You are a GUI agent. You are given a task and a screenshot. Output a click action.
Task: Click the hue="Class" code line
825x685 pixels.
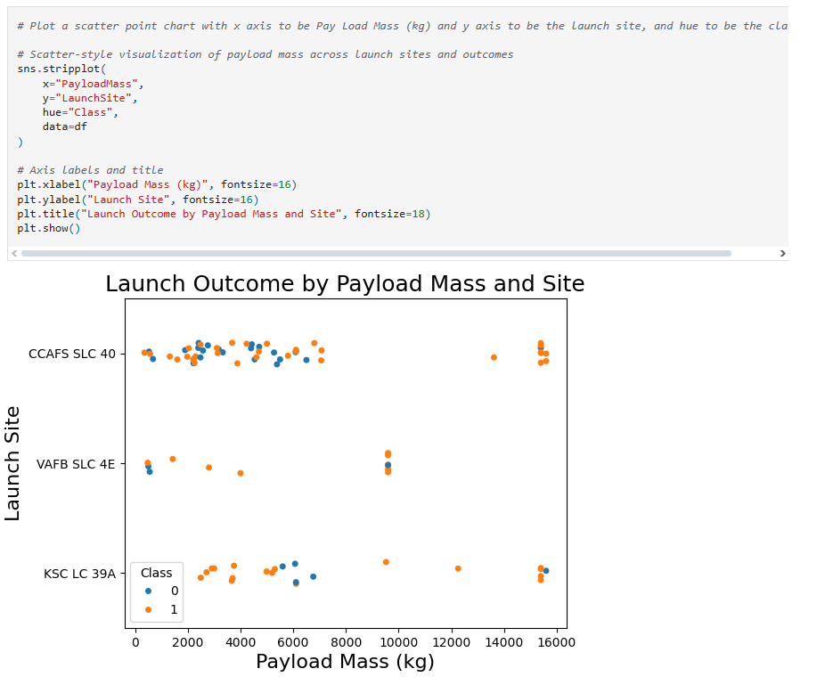pos(80,112)
